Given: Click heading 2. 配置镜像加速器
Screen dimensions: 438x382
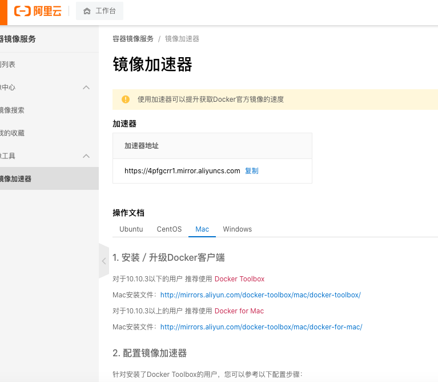Looking at the screenshot, I should pyautogui.click(x=150, y=353).
